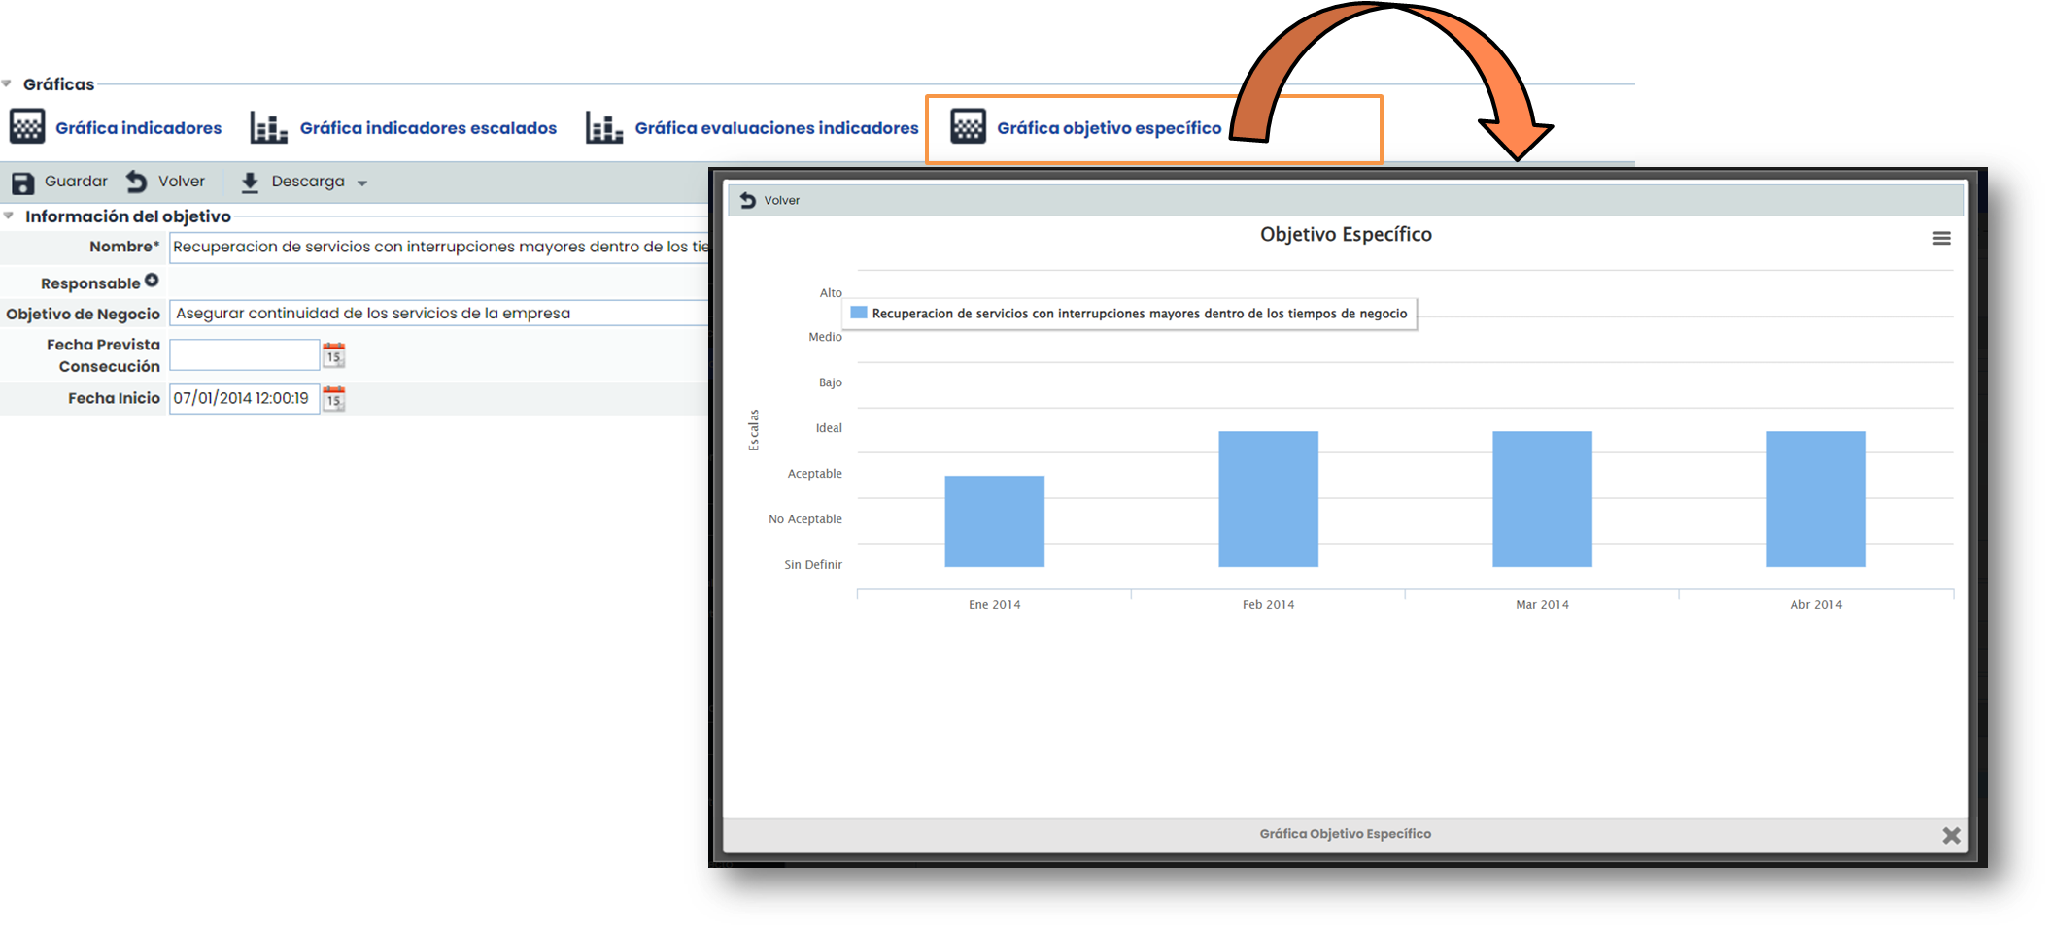Click the Guardar floppy disk icon

click(22, 183)
